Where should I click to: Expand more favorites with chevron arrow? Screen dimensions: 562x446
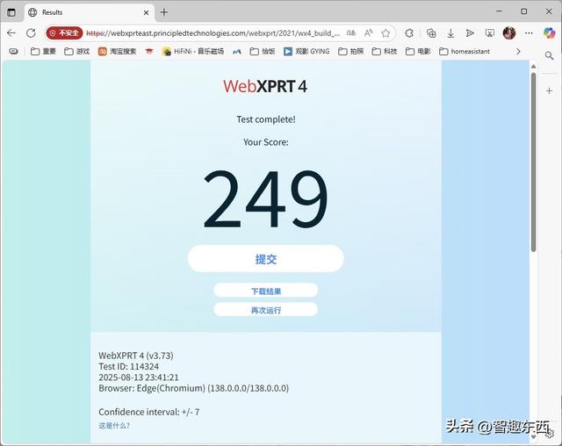518,52
